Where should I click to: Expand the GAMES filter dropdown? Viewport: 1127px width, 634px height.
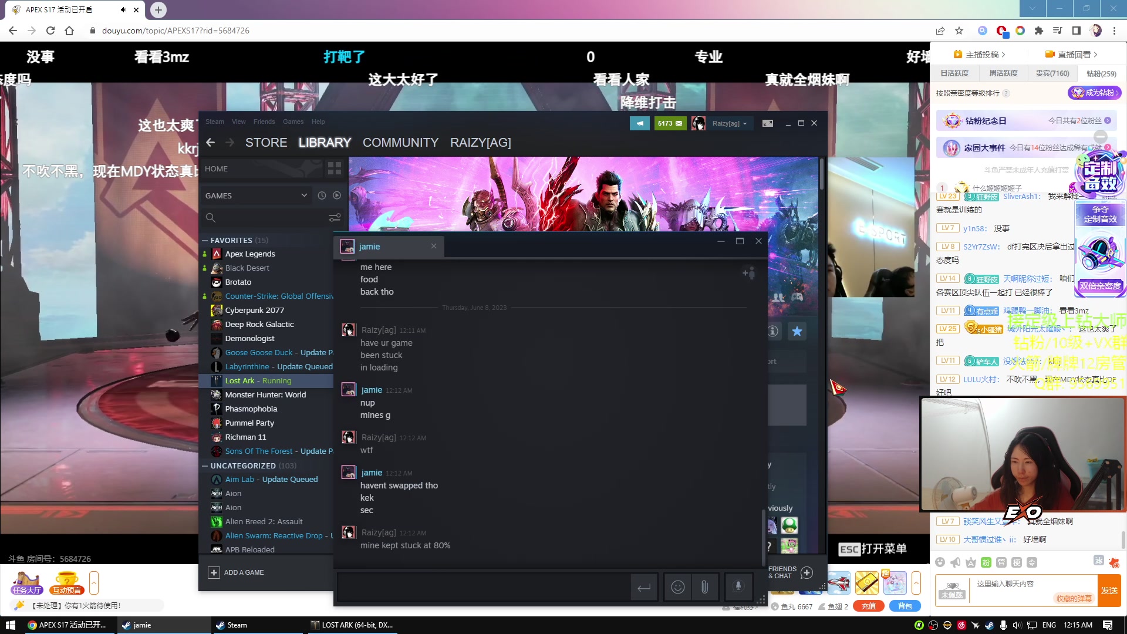click(304, 195)
